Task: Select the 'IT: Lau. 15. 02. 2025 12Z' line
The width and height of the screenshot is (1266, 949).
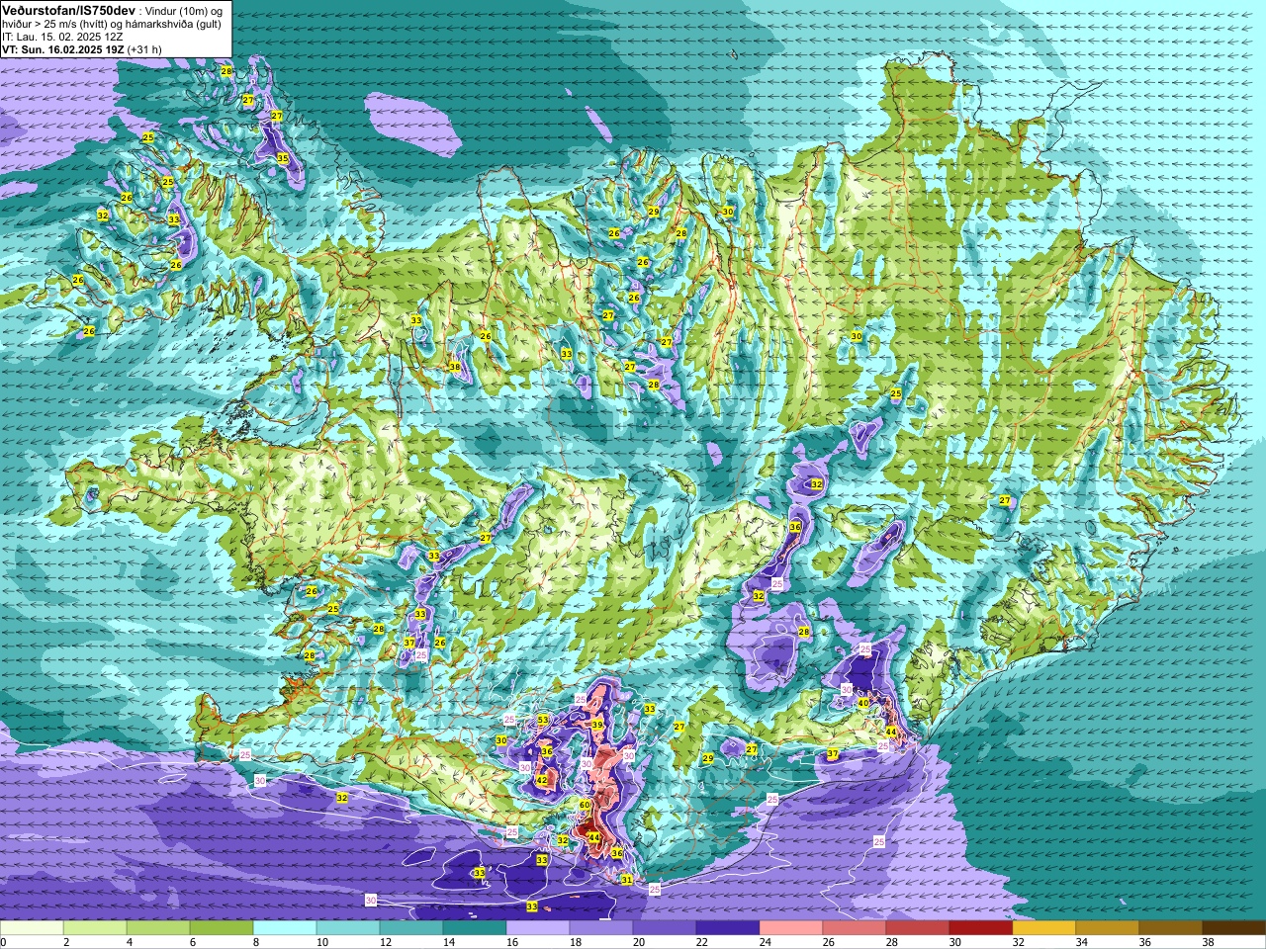Action: (62, 37)
